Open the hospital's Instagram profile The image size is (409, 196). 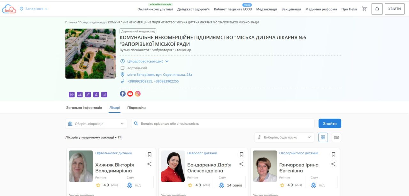click(x=138, y=94)
